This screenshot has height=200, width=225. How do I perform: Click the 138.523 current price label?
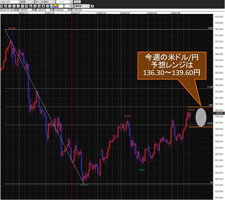click(x=219, y=113)
